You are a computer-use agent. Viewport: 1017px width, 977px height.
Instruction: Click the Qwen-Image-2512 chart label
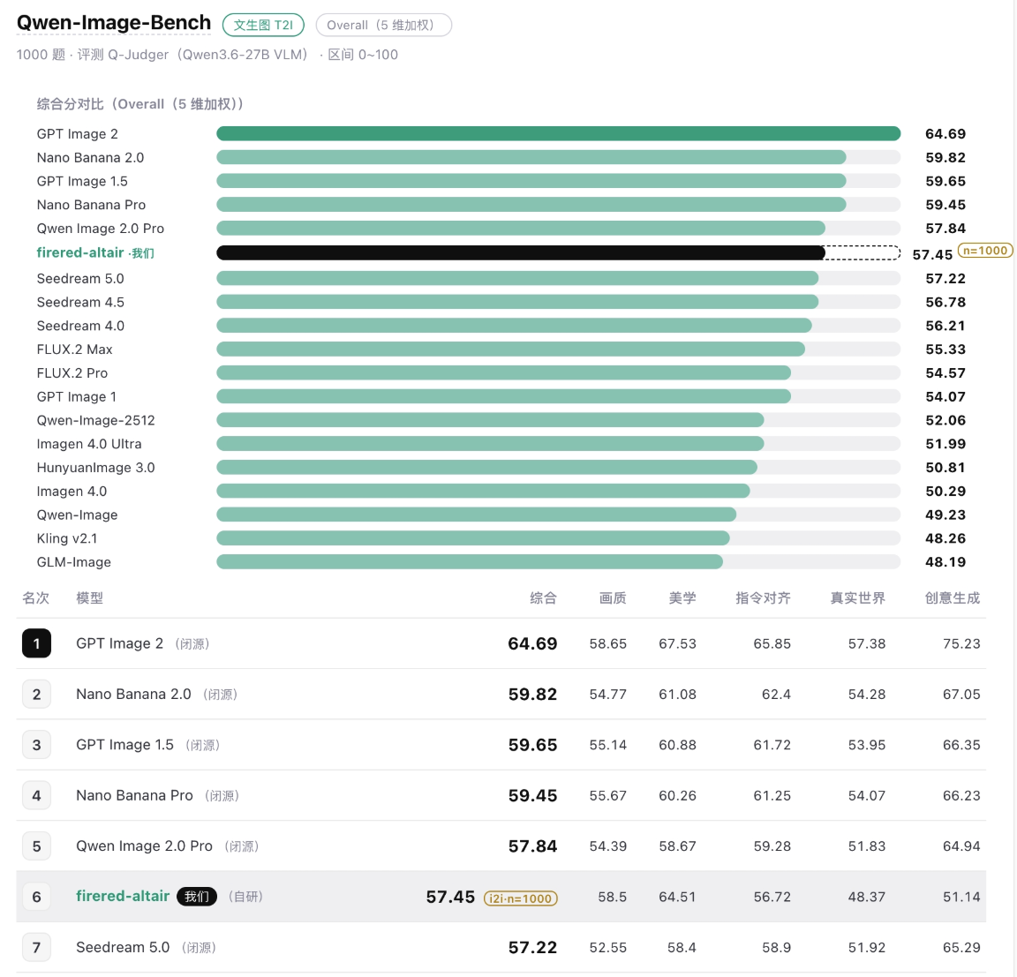(96, 420)
